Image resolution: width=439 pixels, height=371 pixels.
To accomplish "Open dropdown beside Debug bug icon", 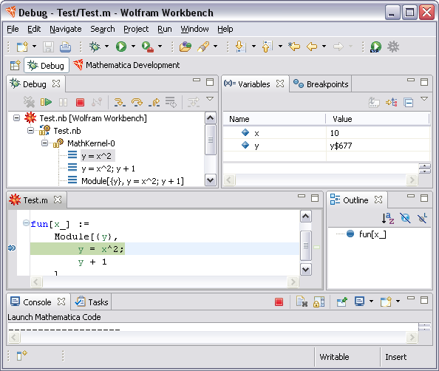I will [106, 47].
